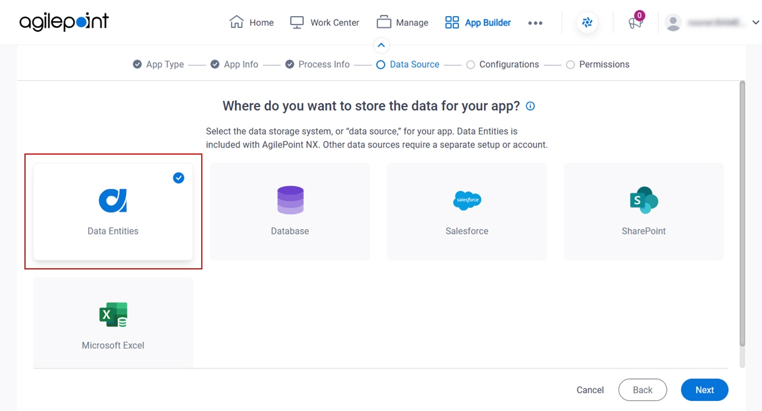This screenshot has height=411, width=762.
Task: Click the Salesforce cloud icon
Action: [x=467, y=200]
